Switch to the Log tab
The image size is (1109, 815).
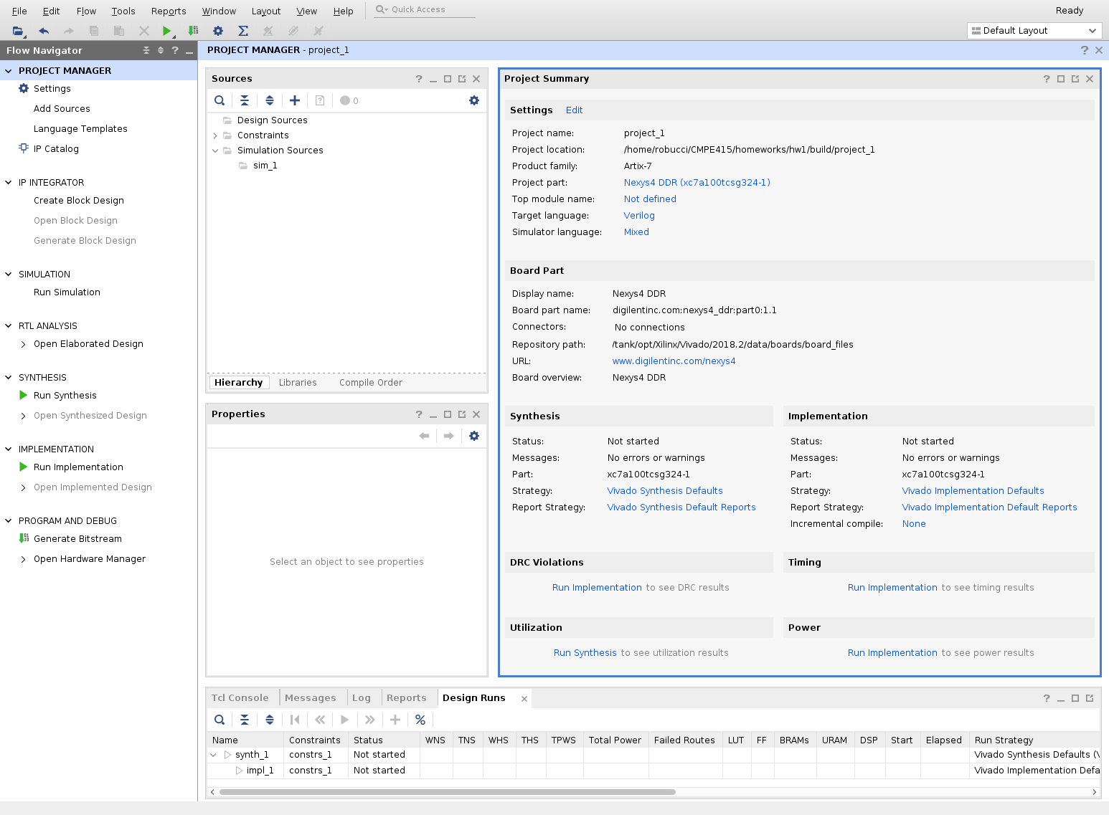pos(362,697)
